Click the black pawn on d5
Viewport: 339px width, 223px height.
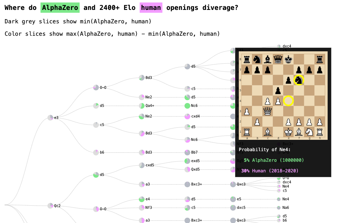click(x=278, y=91)
